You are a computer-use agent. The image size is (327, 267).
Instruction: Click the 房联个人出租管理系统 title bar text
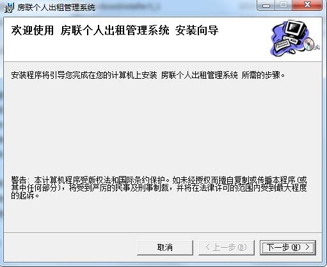tap(56, 8)
